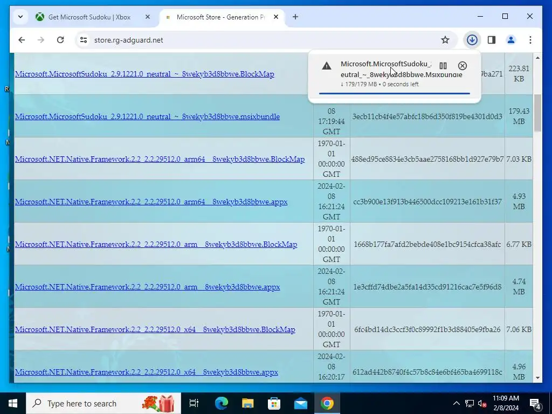
Task: Open the Windows Start menu
Action: [x=13, y=403]
